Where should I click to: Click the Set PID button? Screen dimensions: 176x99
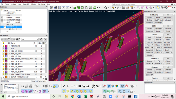coord(159,40)
